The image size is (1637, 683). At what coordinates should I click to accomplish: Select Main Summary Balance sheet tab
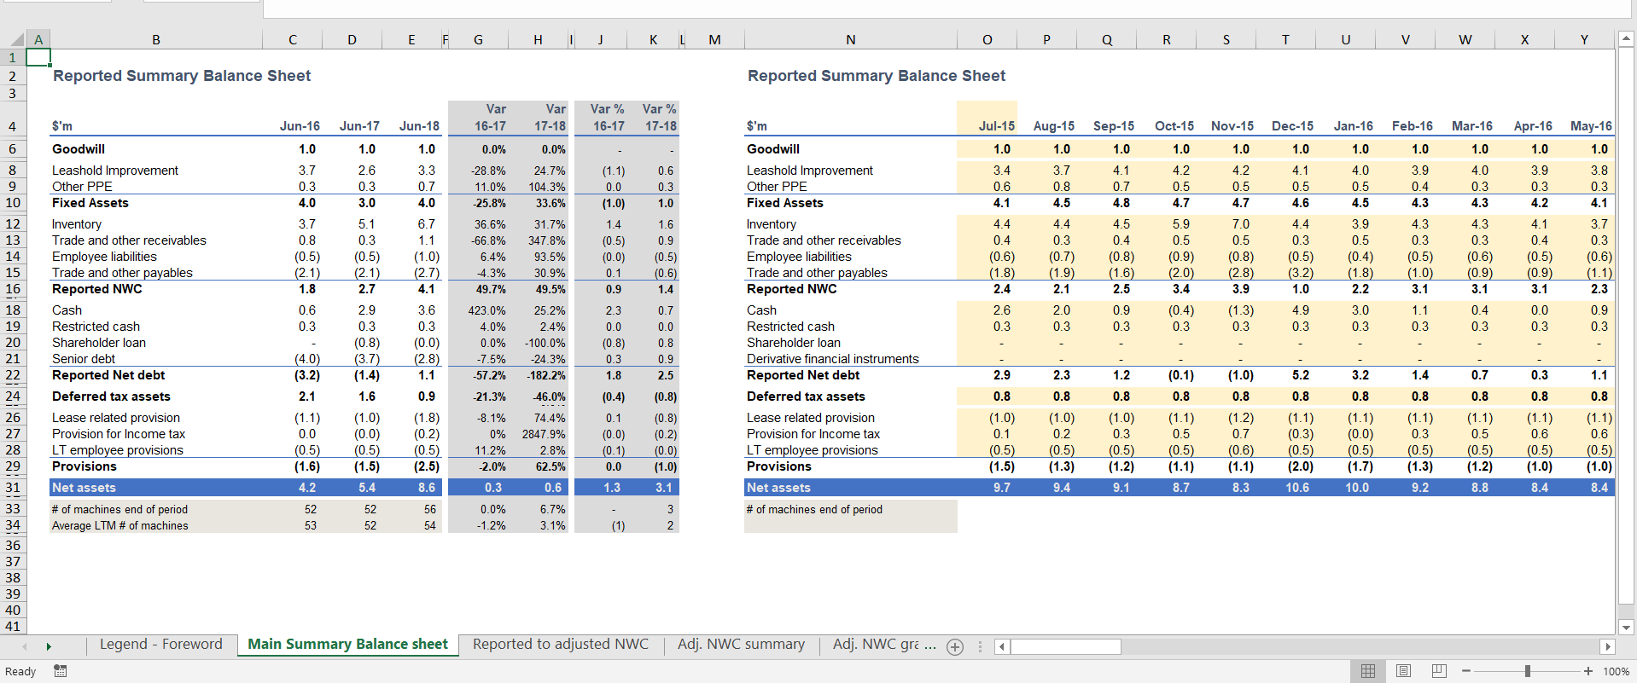pyautogui.click(x=347, y=645)
